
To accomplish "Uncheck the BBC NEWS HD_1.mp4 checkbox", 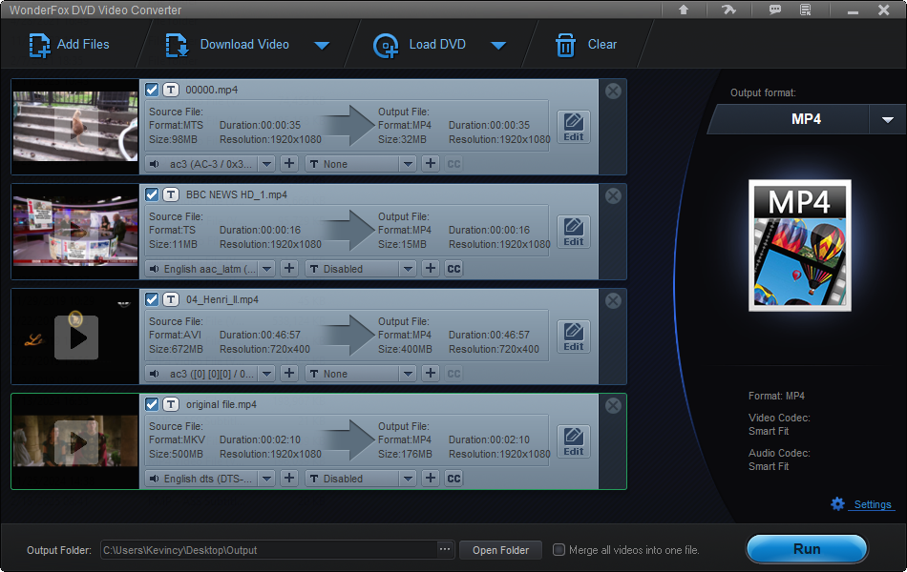I will tap(152, 194).
